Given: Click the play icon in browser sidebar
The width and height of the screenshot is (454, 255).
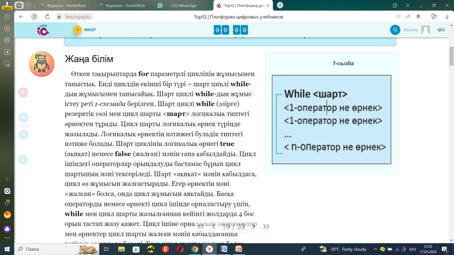Looking at the screenshot, I should click(7, 29).
